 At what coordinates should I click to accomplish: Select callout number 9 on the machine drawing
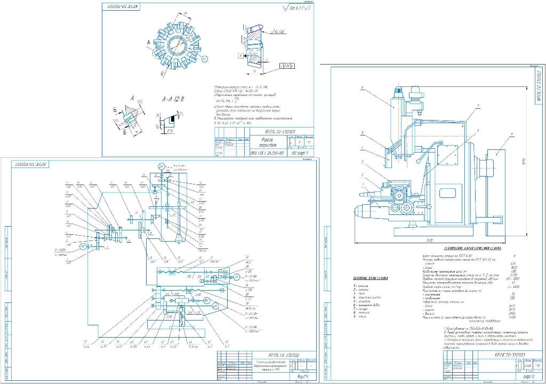pyautogui.click(x=511, y=133)
